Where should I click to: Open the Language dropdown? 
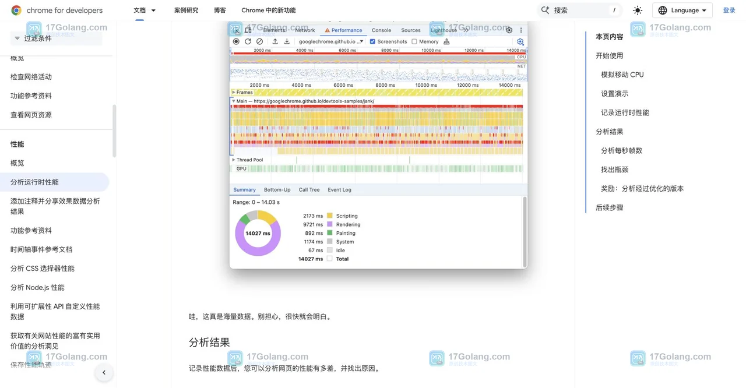pos(682,10)
